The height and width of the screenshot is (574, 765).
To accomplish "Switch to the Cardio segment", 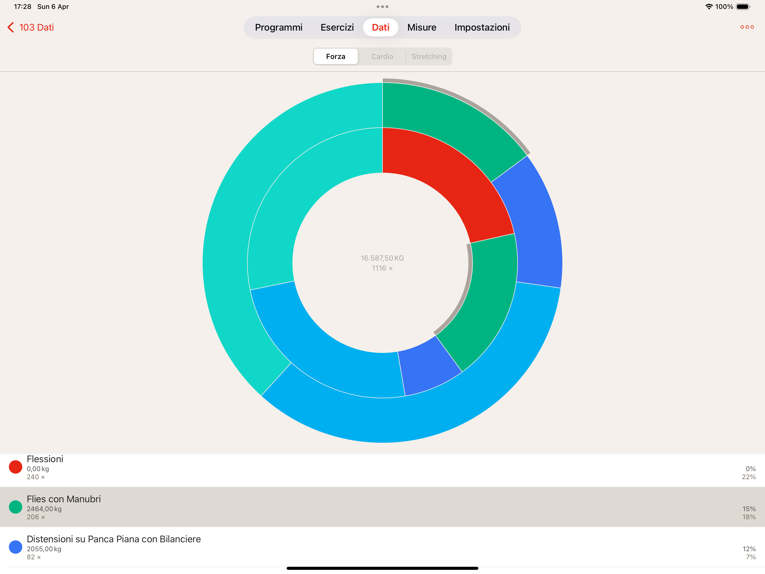I will tap(382, 56).
